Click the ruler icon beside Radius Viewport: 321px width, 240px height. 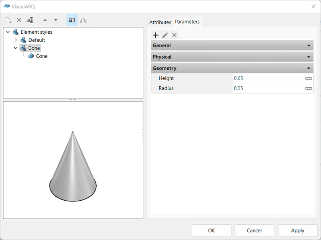pyautogui.click(x=308, y=88)
